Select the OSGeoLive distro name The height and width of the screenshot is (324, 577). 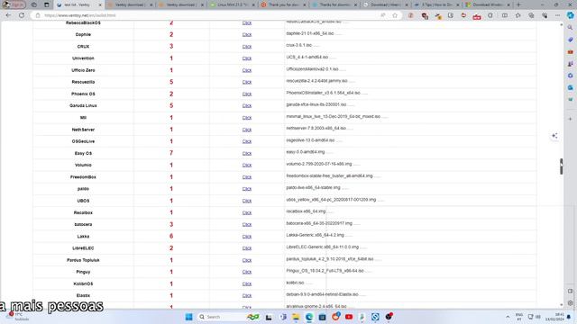click(x=83, y=141)
